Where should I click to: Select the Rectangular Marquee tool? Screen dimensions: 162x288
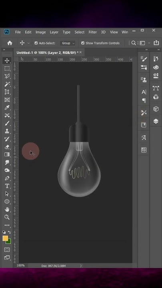pyautogui.click(x=7, y=68)
